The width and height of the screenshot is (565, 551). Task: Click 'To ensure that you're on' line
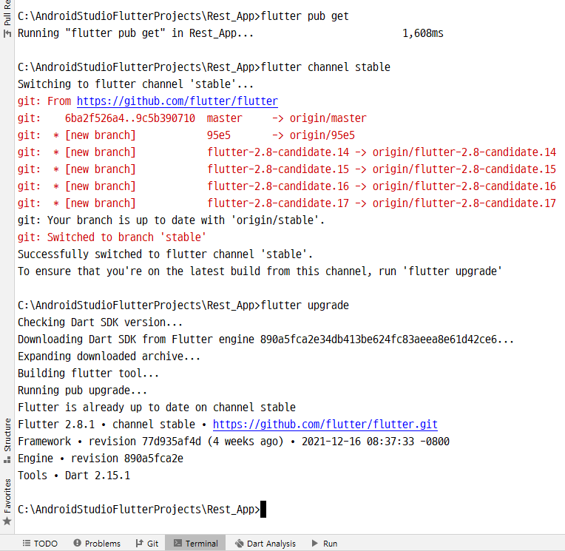coord(260,271)
